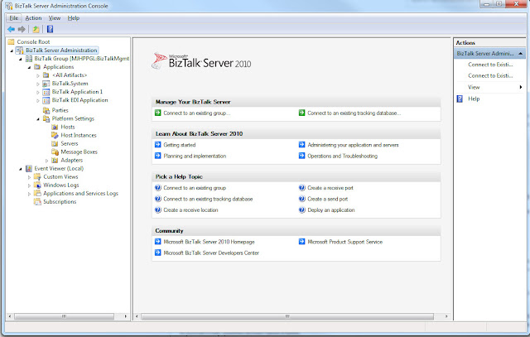
Task: Collapse the BizTalk Server Administration node
Action: (x=12, y=51)
